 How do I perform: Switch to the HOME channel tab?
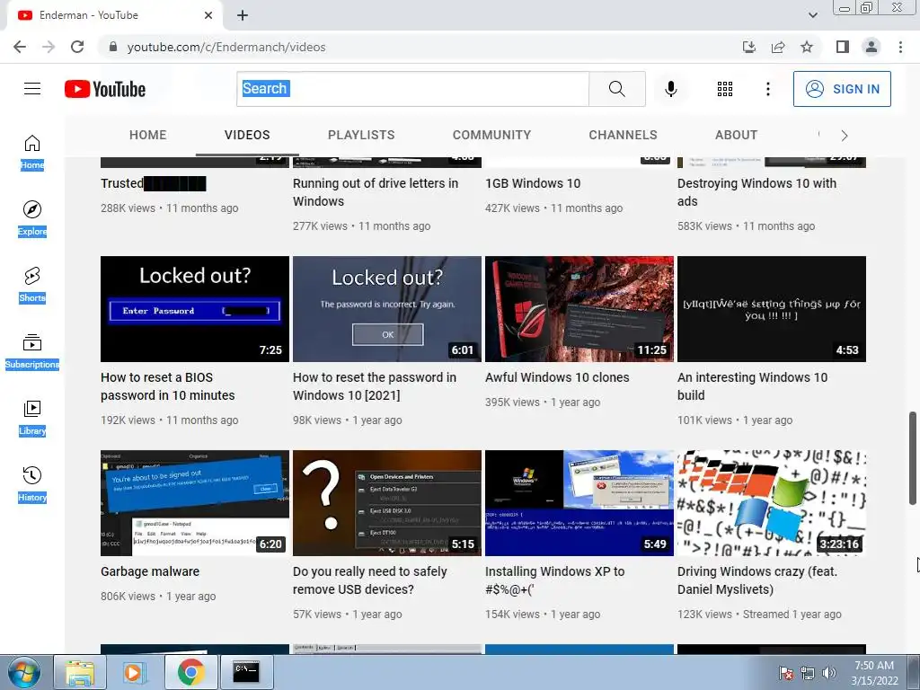(148, 135)
